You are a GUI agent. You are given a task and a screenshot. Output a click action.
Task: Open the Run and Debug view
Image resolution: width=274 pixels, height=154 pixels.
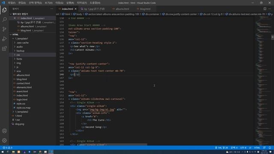click(4, 39)
